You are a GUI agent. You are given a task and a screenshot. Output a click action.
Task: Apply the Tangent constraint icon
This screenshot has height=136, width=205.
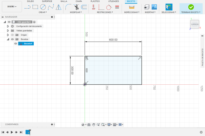click(109, 7)
